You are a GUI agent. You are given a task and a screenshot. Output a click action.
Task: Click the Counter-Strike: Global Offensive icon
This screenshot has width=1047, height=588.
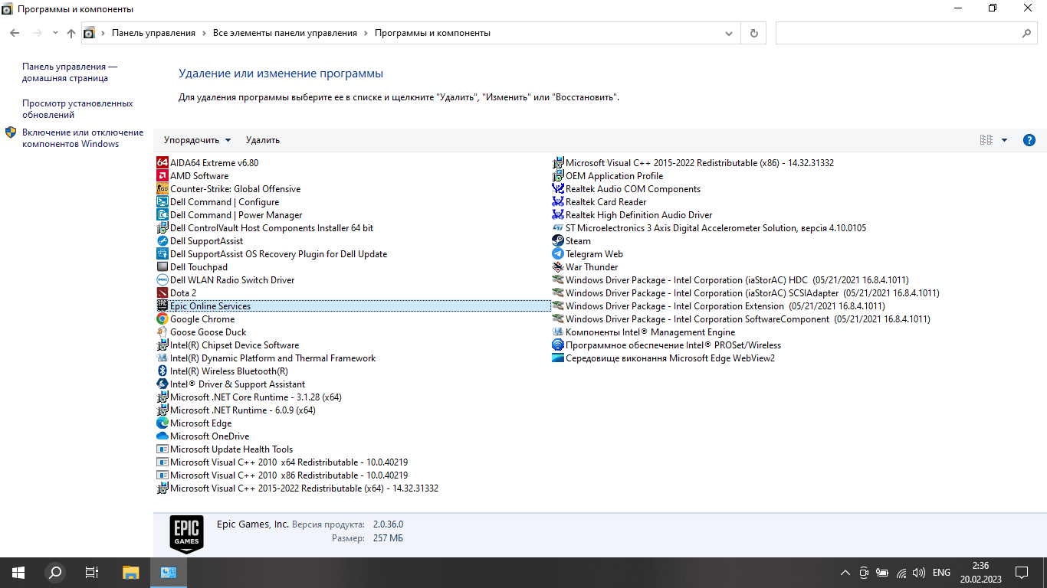point(162,189)
